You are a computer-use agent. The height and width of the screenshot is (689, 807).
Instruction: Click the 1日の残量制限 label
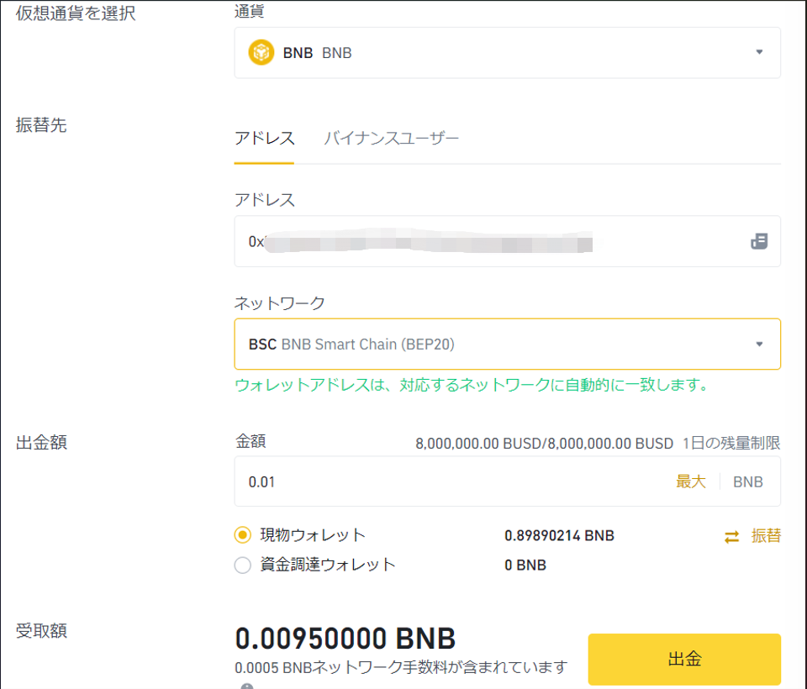coord(731,443)
